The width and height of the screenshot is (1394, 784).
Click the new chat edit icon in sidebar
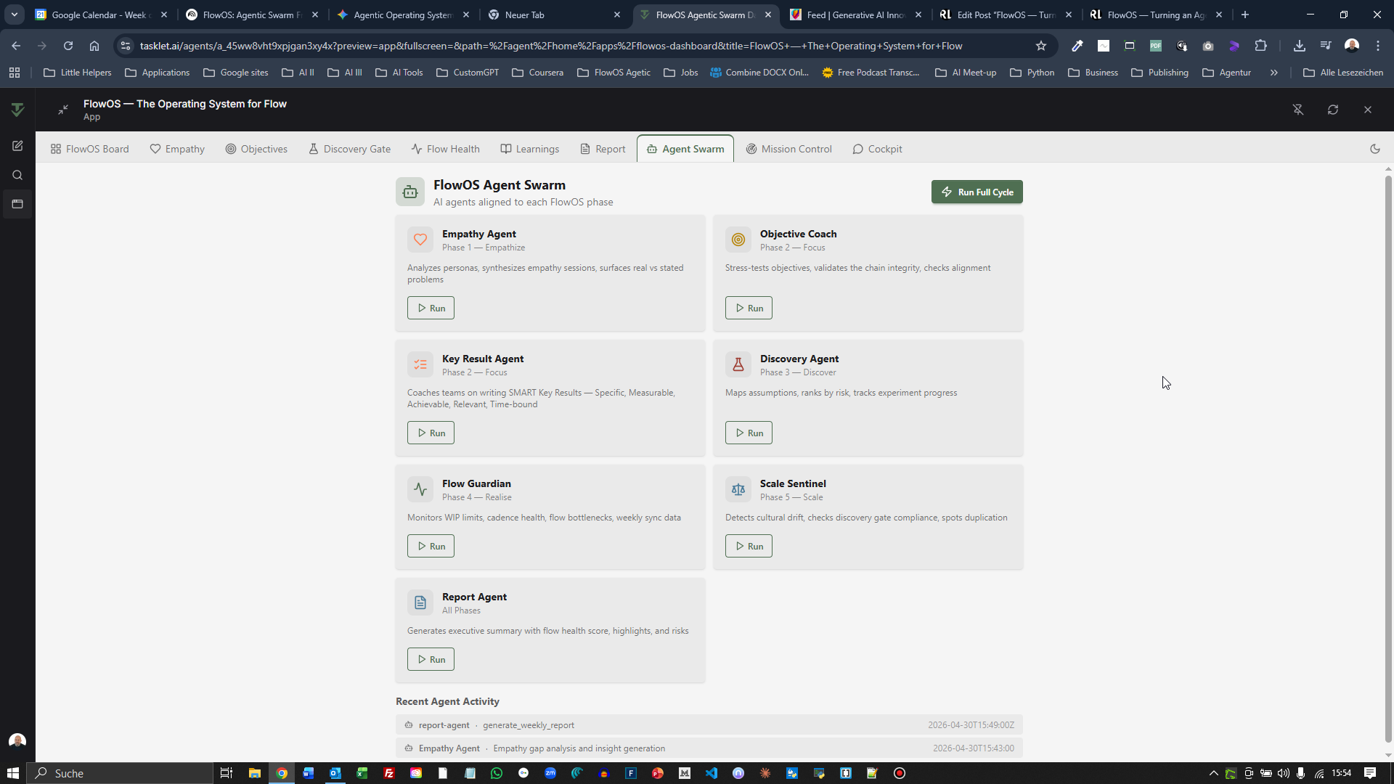click(x=17, y=146)
